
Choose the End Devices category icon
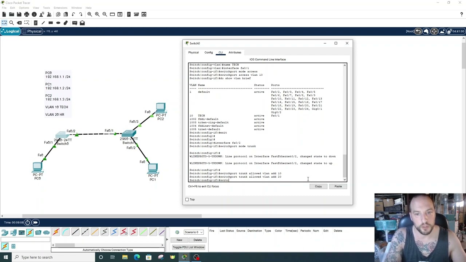(x=13, y=232)
